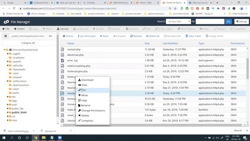Click the Rename toolbar button
The width and height of the screenshot is (250, 141).
click(x=132, y=29)
